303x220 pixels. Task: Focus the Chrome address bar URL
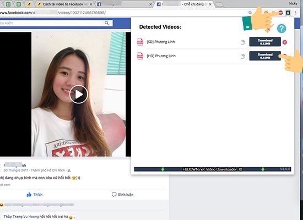click(53, 13)
